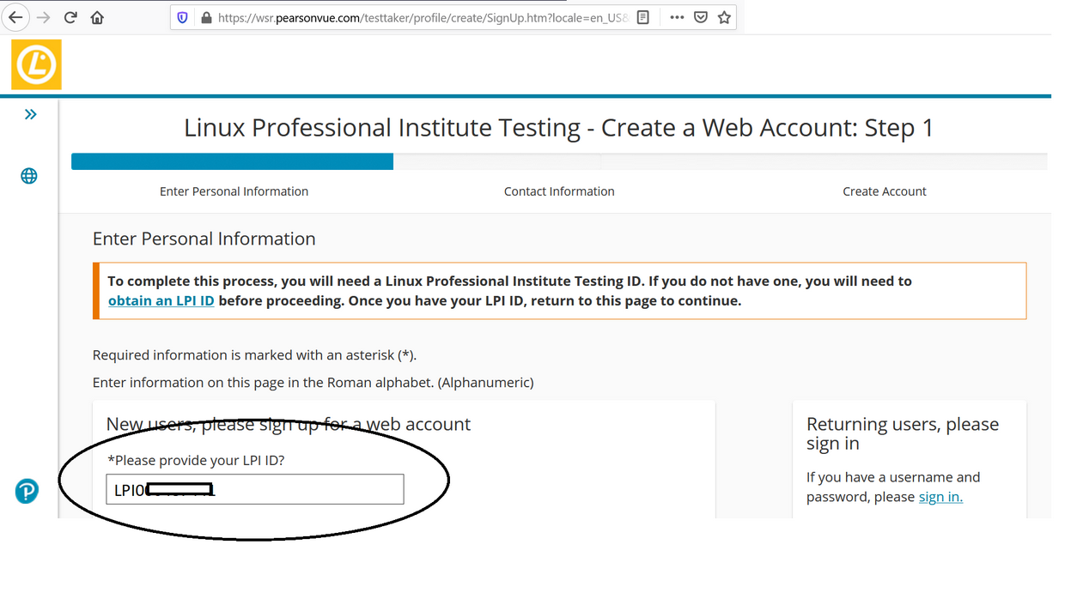1077x605 pixels.
Task: Click the blue step progress bar
Action: (232, 161)
